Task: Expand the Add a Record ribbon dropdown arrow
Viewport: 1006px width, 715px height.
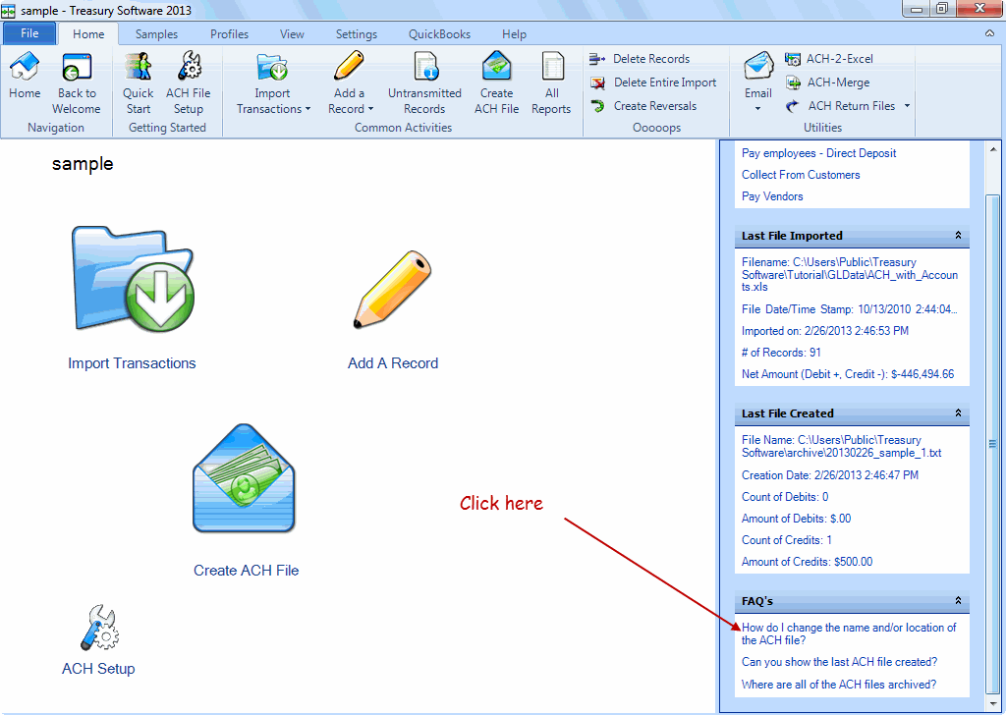Action: tap(370, 109)
